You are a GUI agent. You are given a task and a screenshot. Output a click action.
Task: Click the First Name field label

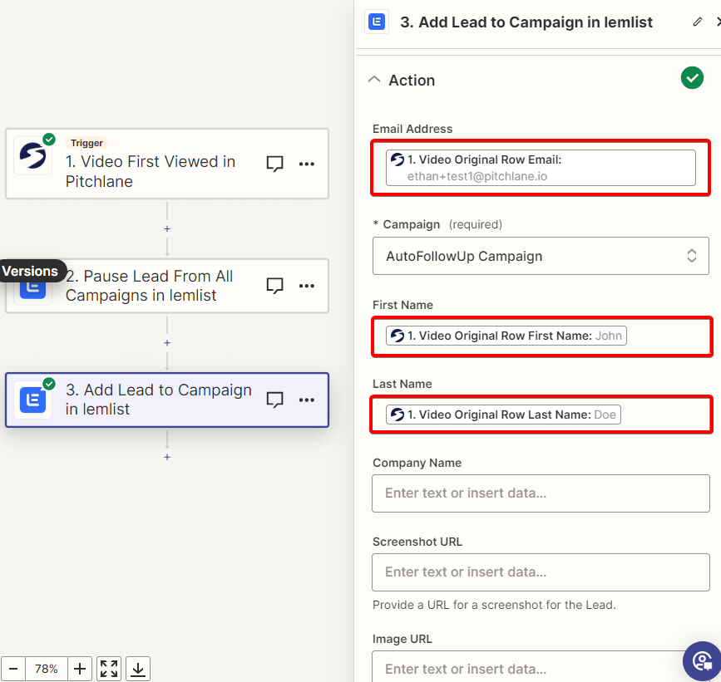402,305
